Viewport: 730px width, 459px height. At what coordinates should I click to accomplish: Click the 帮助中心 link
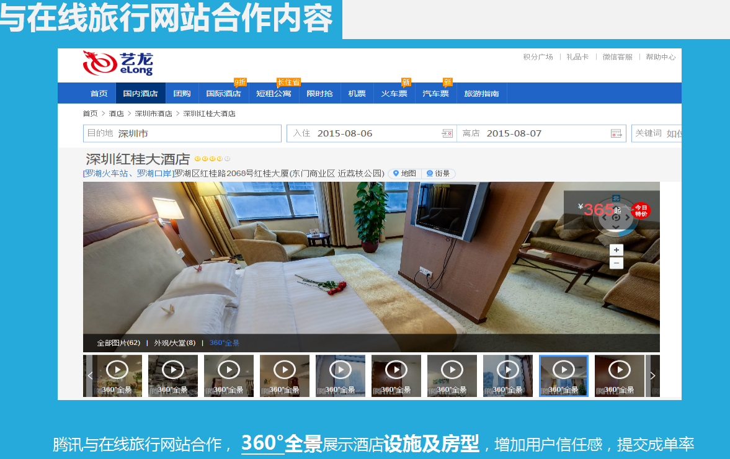(661, 57)
